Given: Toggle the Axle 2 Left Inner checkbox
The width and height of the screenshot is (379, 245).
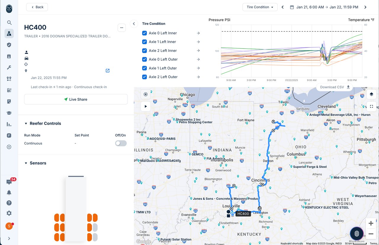Looking at the screenshot, I should point(144,51).
